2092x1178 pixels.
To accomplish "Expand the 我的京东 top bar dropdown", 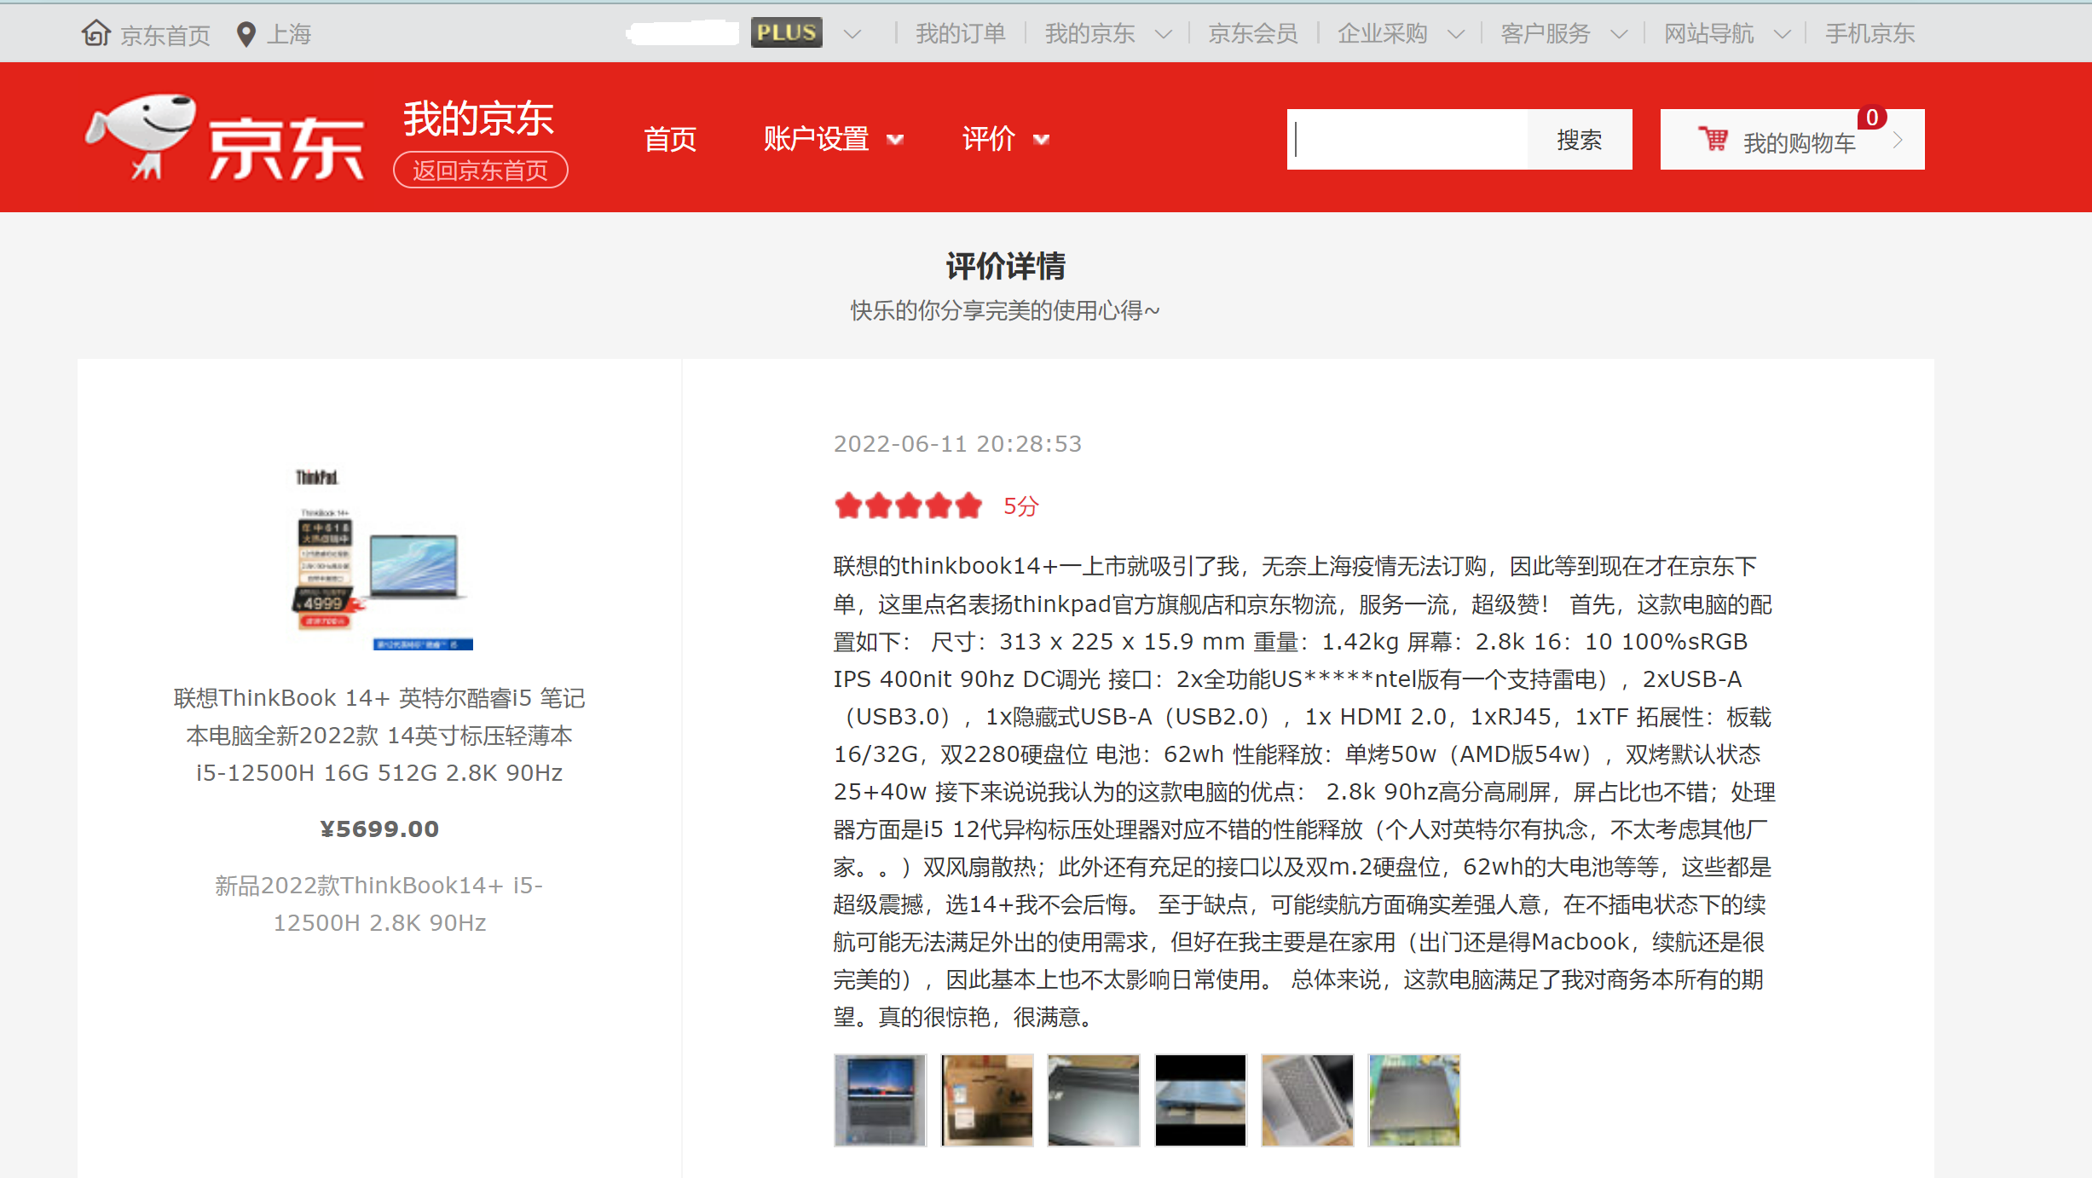I will pyautogui.click(x=1163, y=34).
